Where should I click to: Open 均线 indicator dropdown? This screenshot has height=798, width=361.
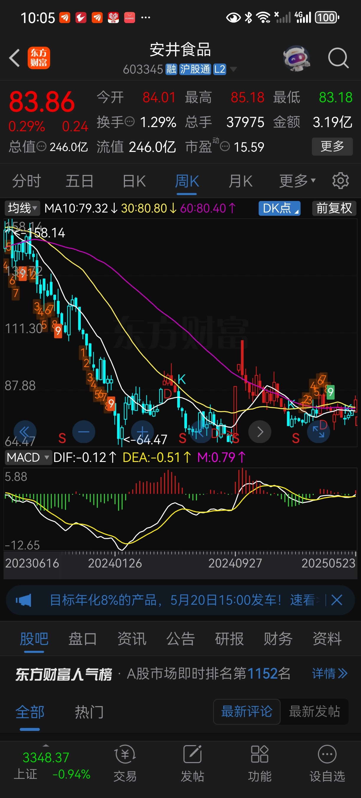22,208
